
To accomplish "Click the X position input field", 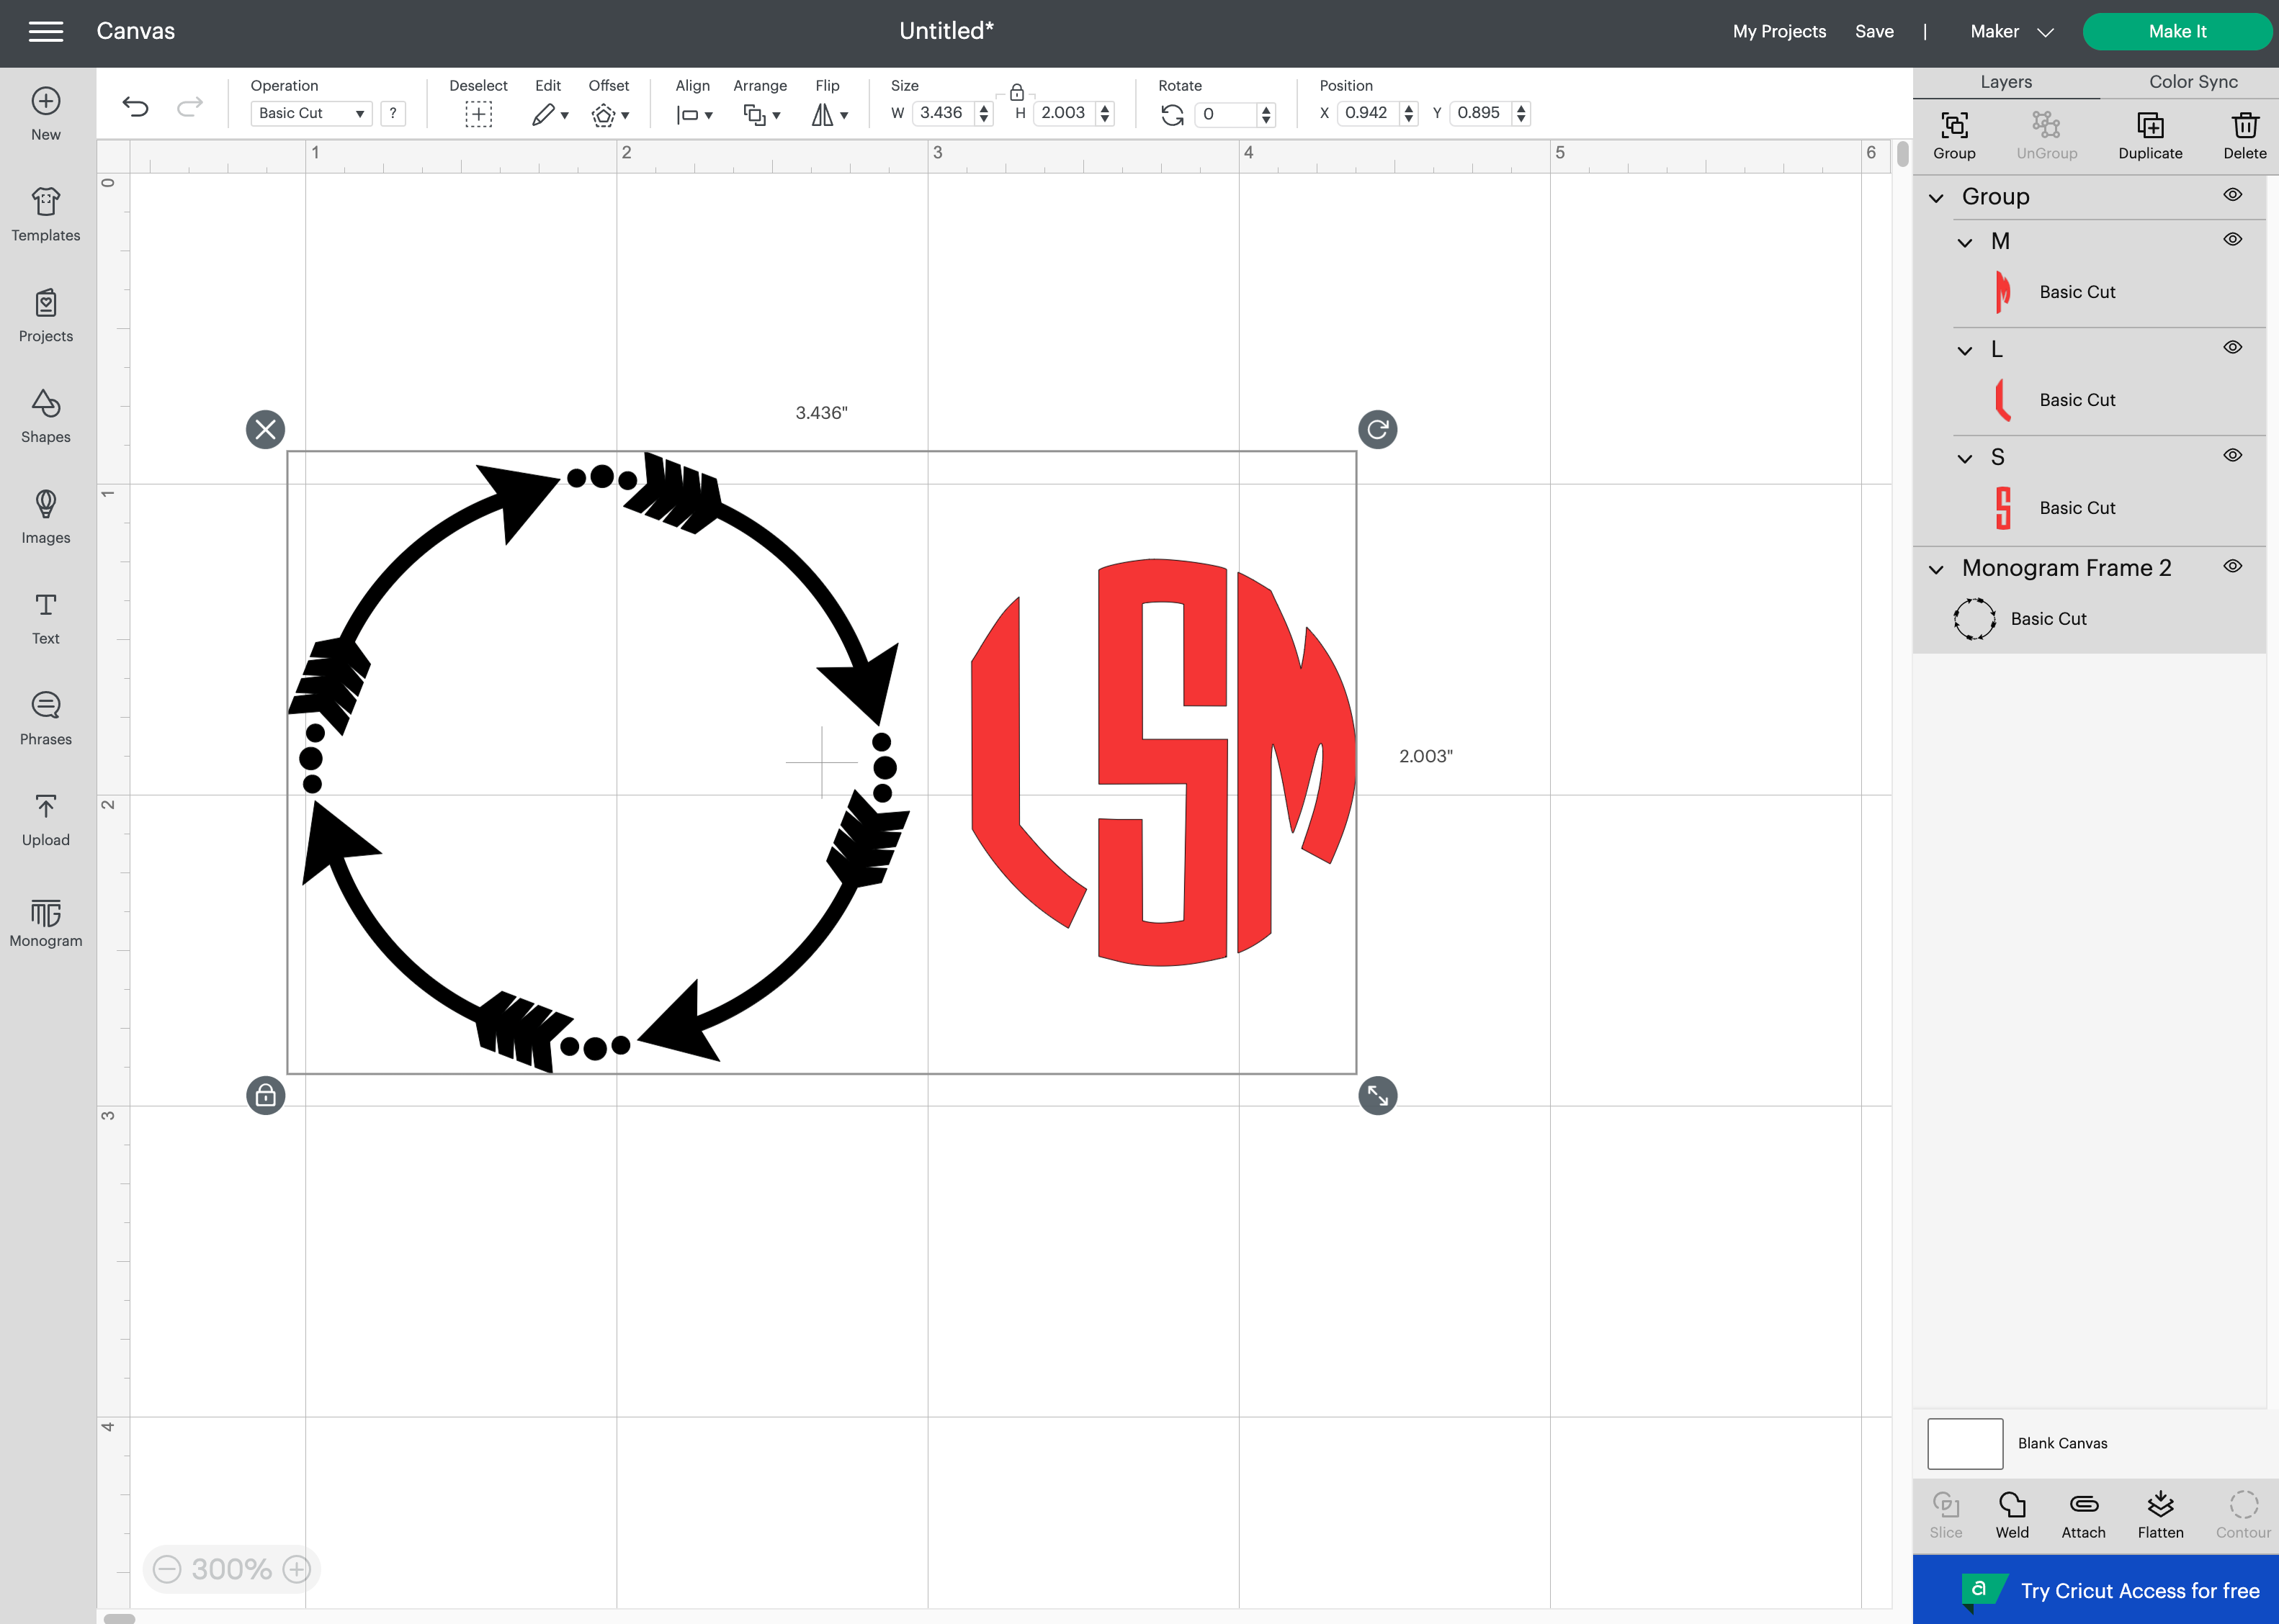I will pyautogui.click(x=1370, y=112).
